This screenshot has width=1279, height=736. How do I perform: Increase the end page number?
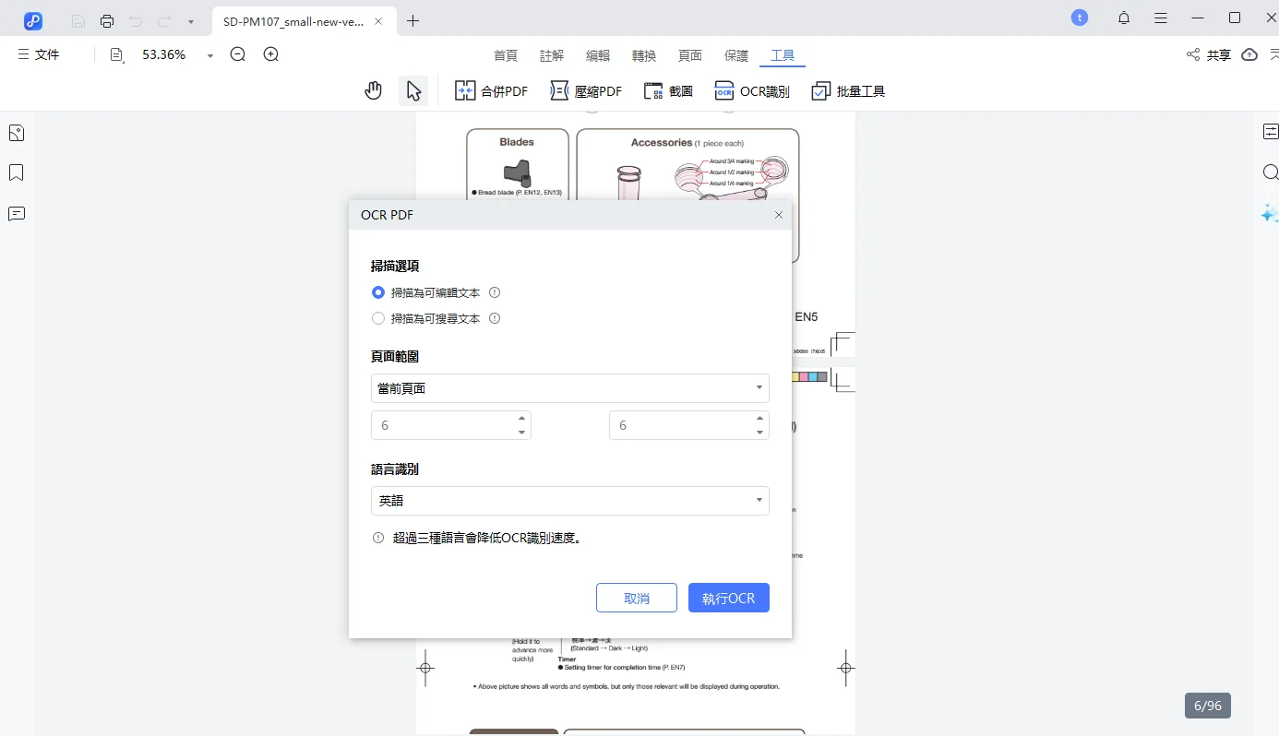point(760,418)
